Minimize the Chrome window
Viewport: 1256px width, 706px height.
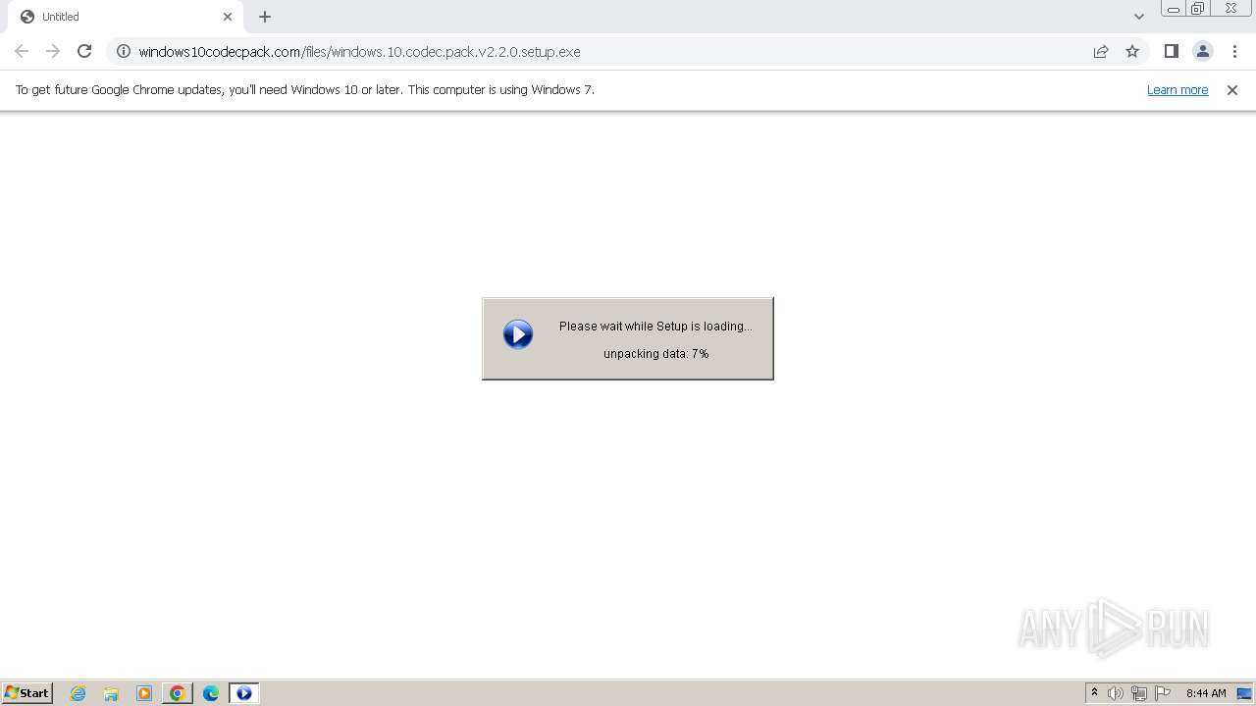click(x=1173, y=9)
